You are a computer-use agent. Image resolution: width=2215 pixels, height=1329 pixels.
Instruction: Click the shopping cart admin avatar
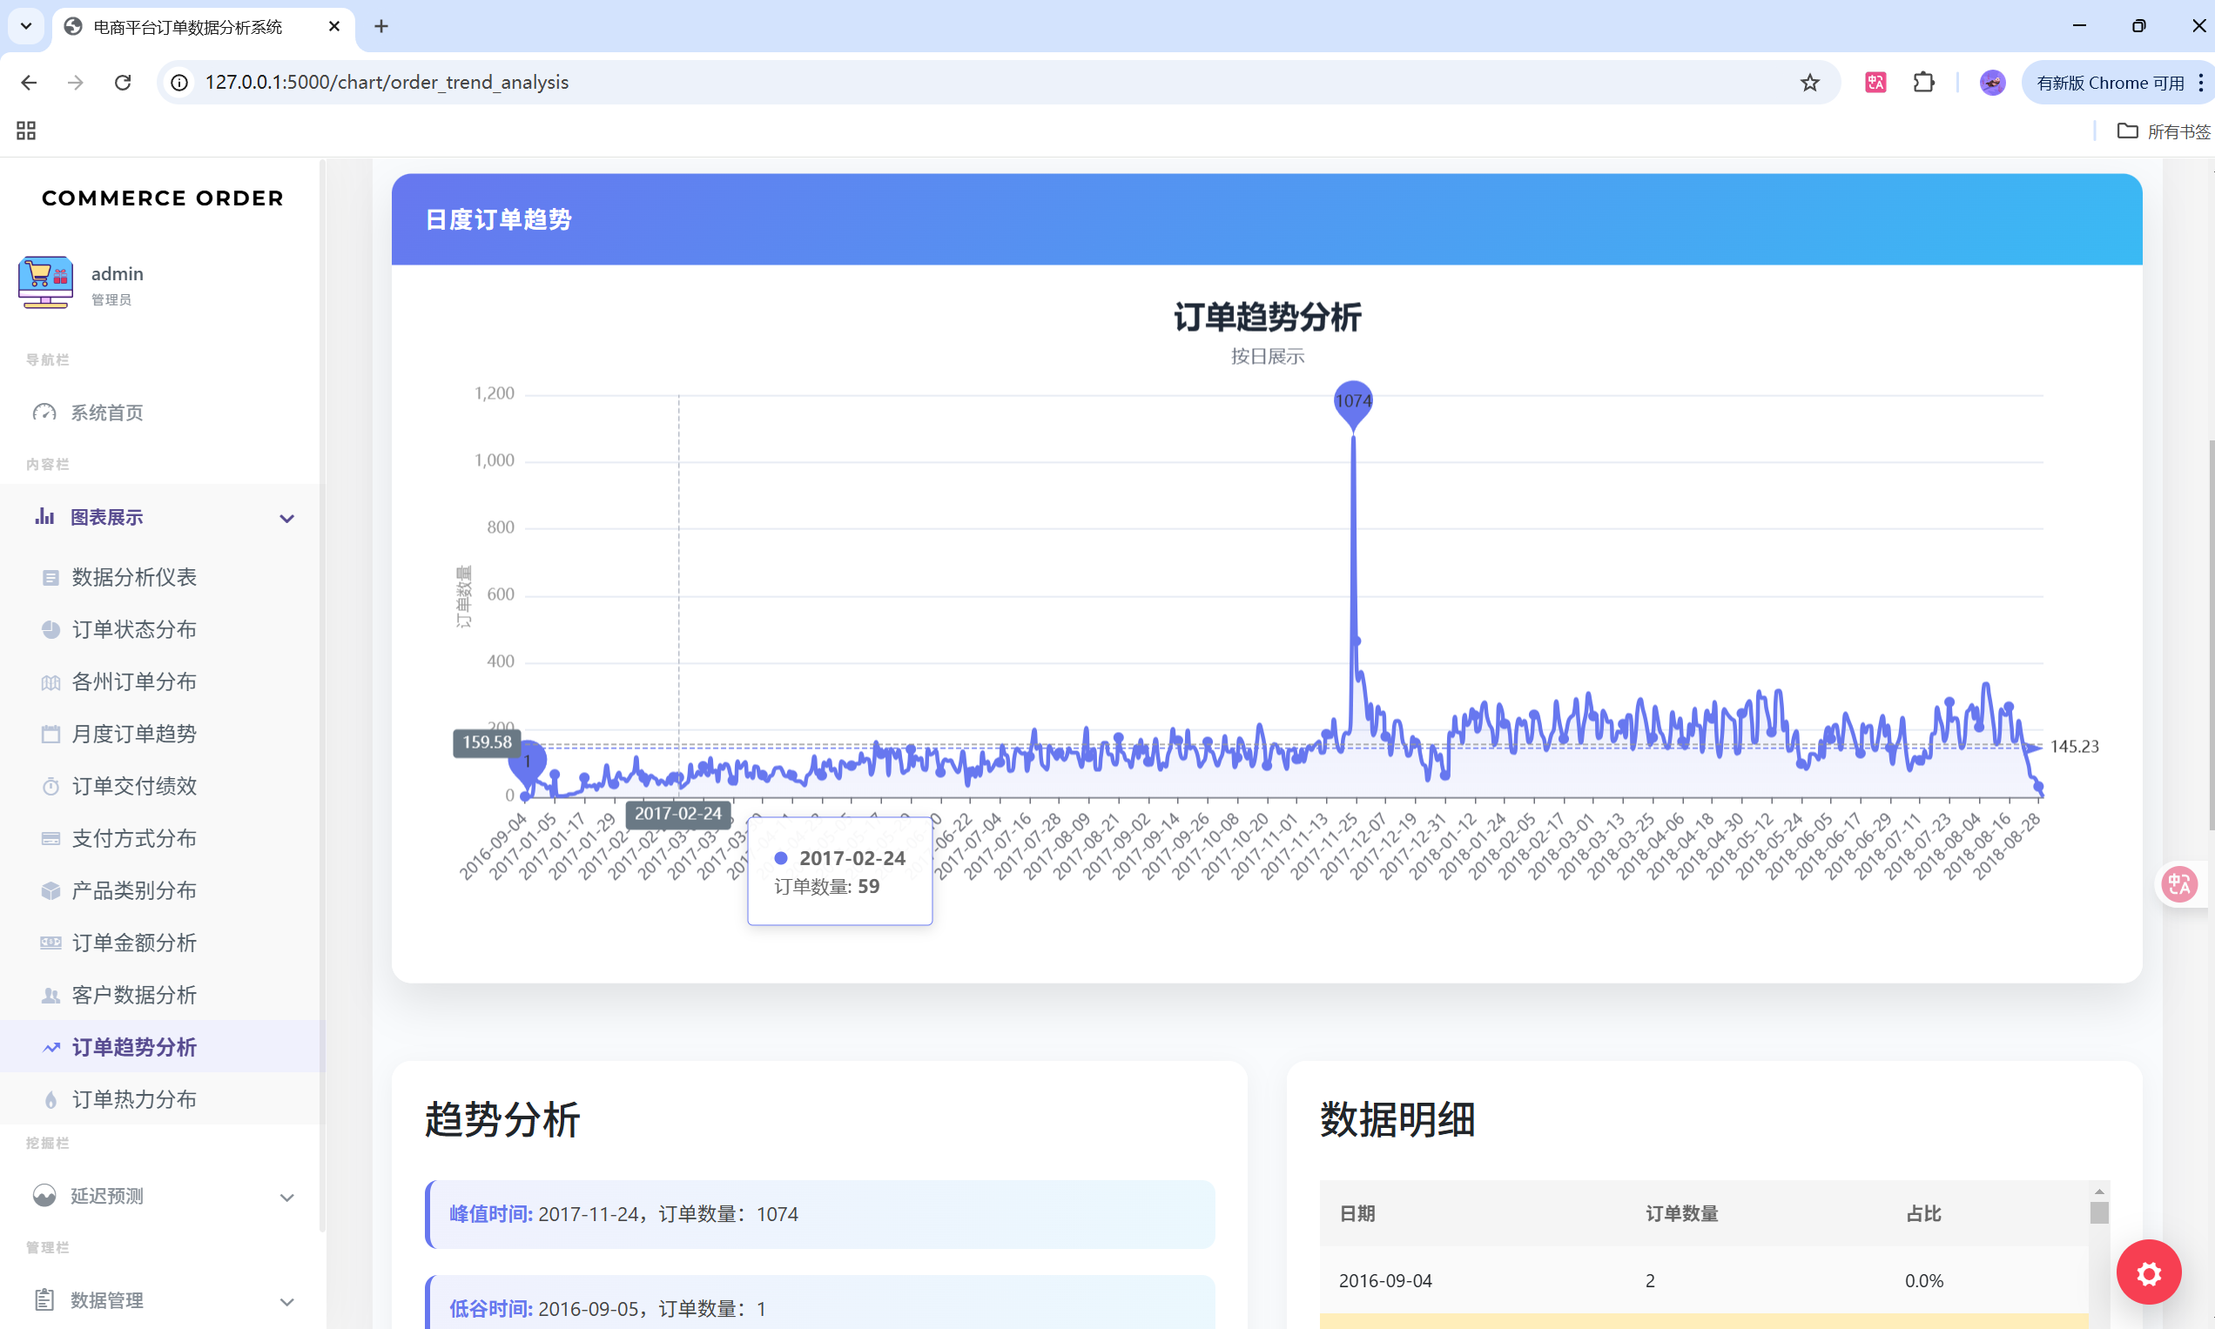(45, 283)
